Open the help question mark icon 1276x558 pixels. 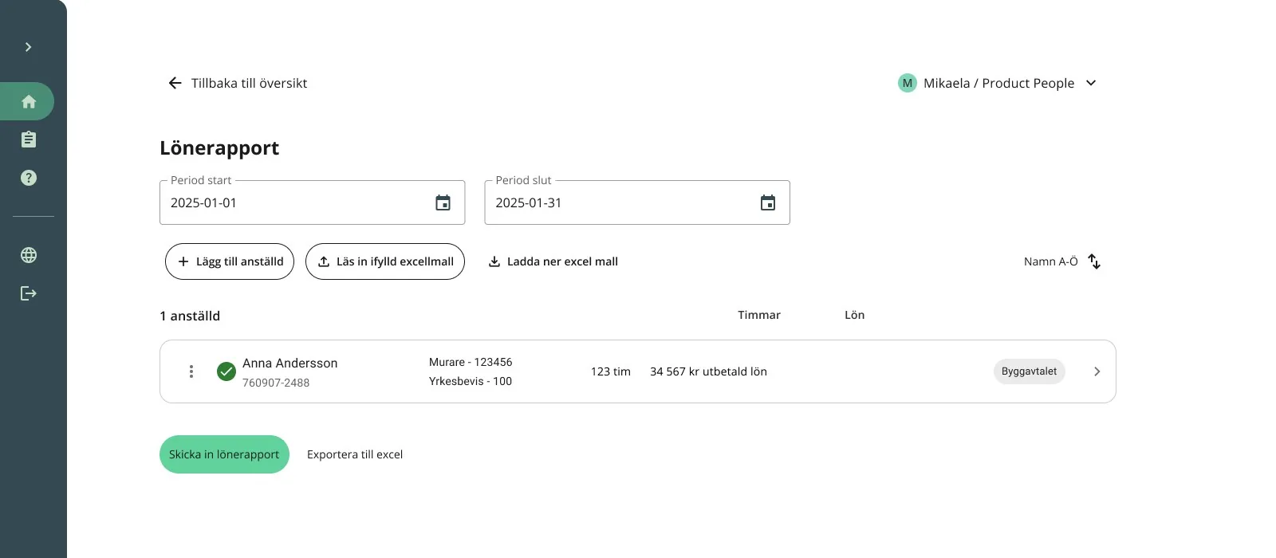point(29,178)
